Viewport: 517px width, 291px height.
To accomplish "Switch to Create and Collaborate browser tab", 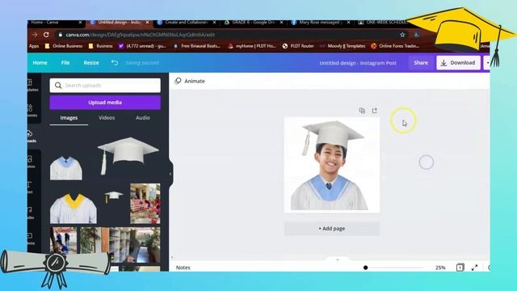I will 187,23.
